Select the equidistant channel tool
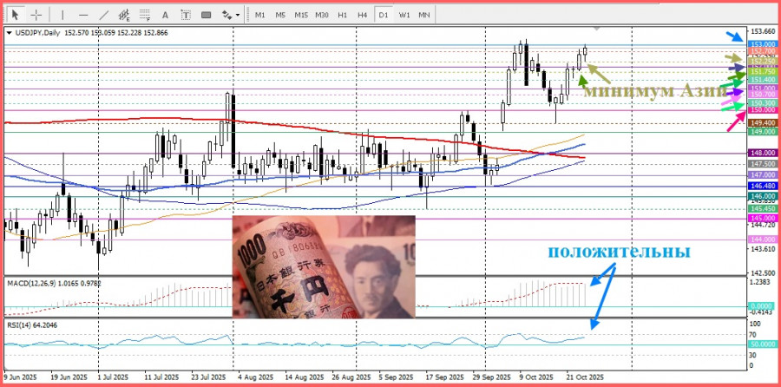Viewport: 781px width, 387px height. pyautogui.click(x=124, y=15)
